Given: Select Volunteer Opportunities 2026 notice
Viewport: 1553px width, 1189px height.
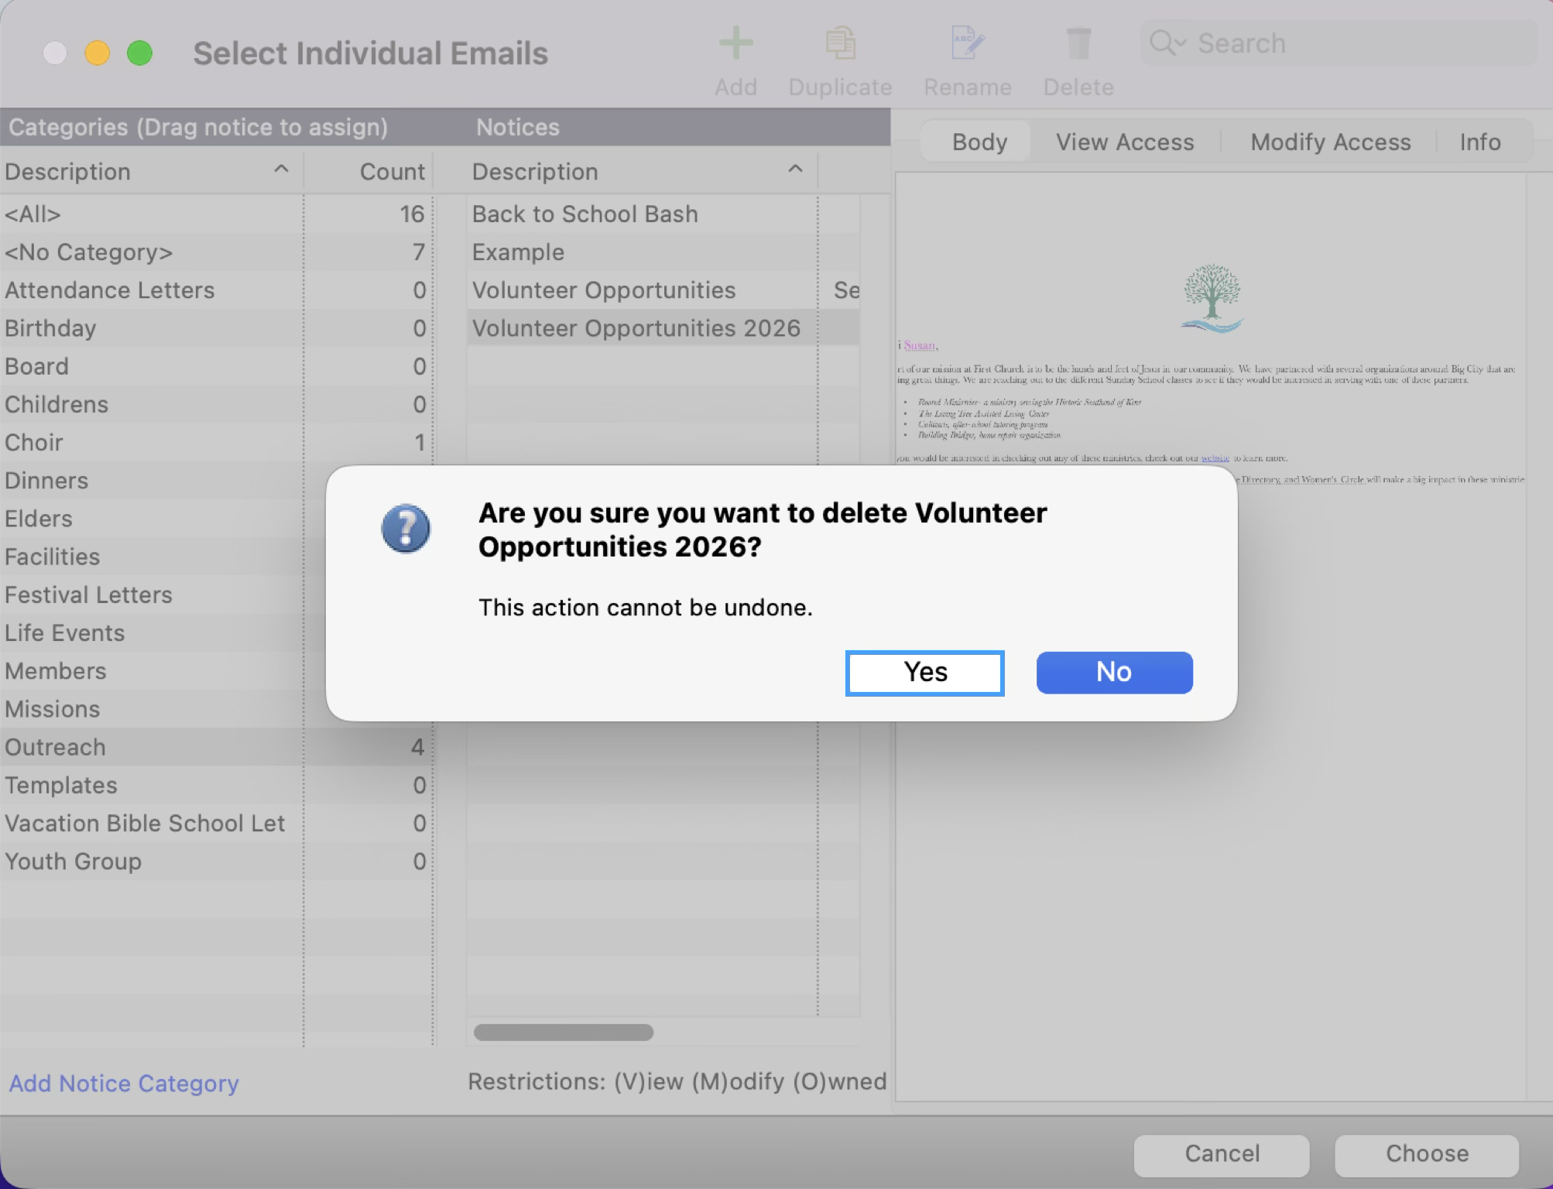Looking at the screenshot, I should click(x=663, y=328).
